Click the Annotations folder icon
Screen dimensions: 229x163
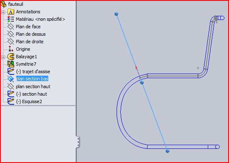point(11,12)
